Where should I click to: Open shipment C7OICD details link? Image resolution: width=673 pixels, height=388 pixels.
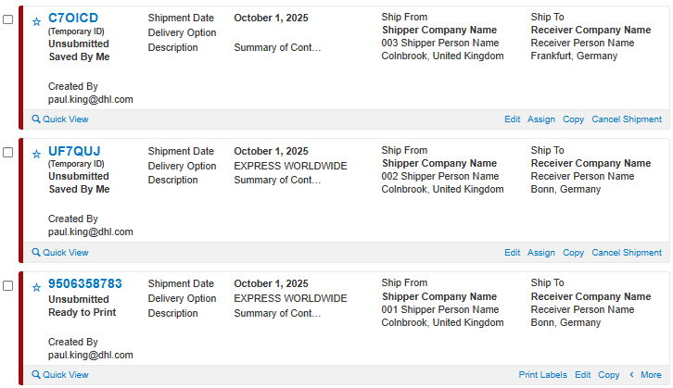click(x=73, y=18)
